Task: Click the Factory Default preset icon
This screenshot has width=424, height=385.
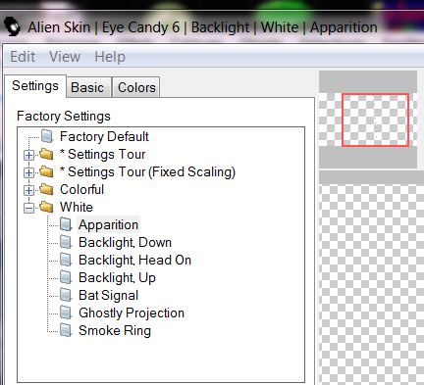Action: click(47, 136)
